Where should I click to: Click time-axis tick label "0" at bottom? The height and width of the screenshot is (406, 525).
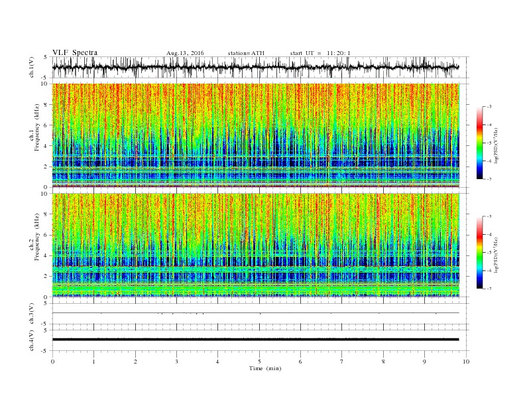click(52, 362)
